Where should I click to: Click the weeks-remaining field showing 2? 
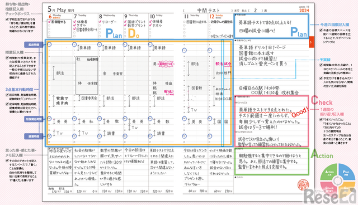256,11
